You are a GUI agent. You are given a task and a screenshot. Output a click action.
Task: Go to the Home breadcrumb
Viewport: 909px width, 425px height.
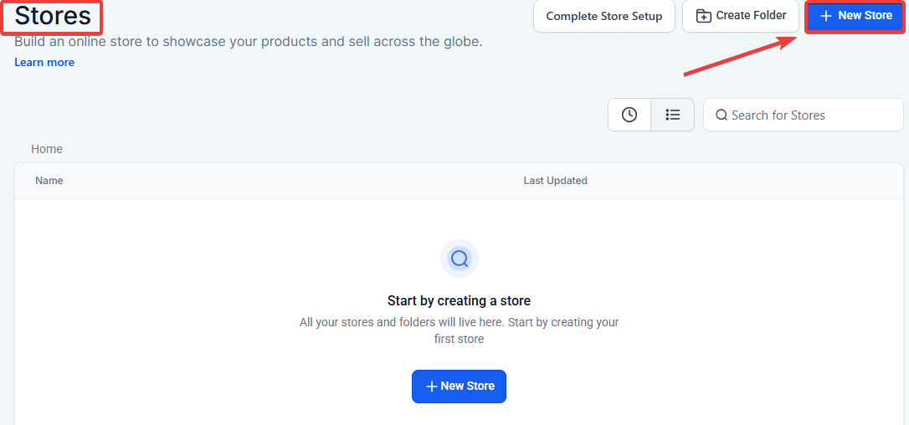tap(47, 149)
